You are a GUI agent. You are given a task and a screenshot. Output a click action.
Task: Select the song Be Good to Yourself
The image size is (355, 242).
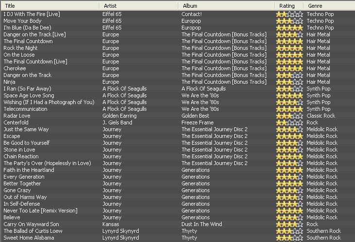tap(27, 143)
